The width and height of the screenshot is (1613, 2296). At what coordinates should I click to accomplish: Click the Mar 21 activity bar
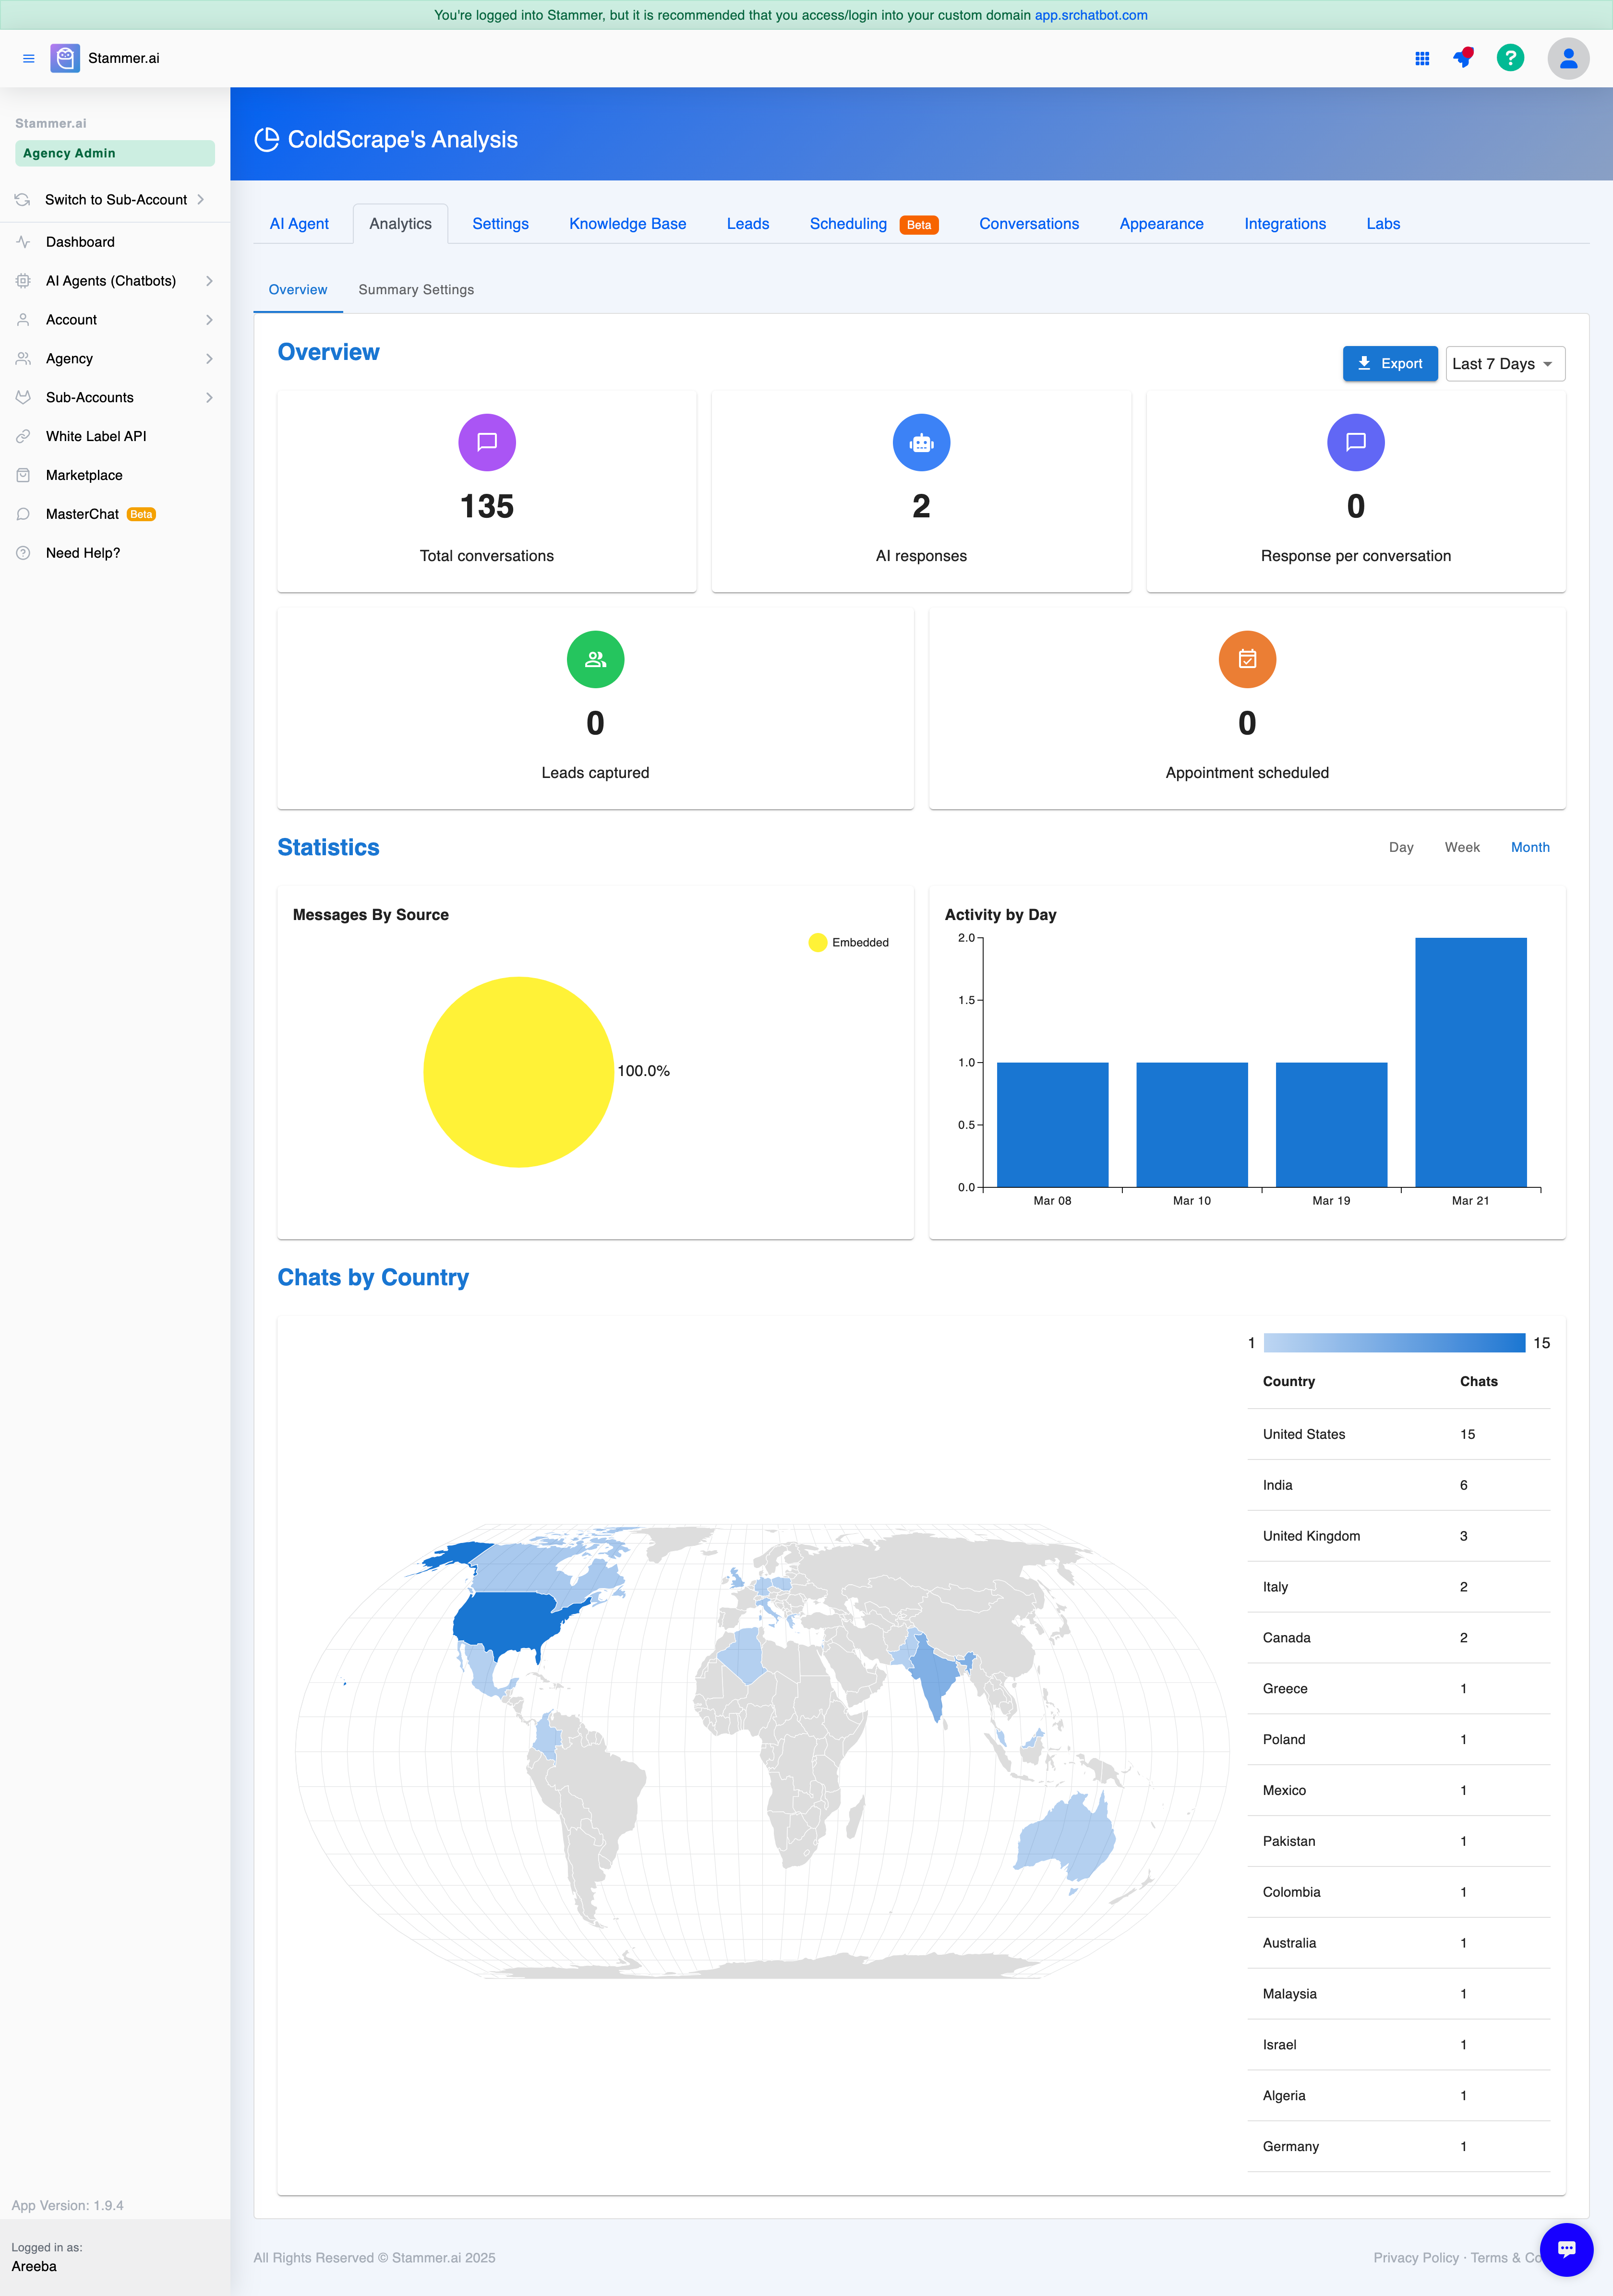click(x=1470, y=1062)
